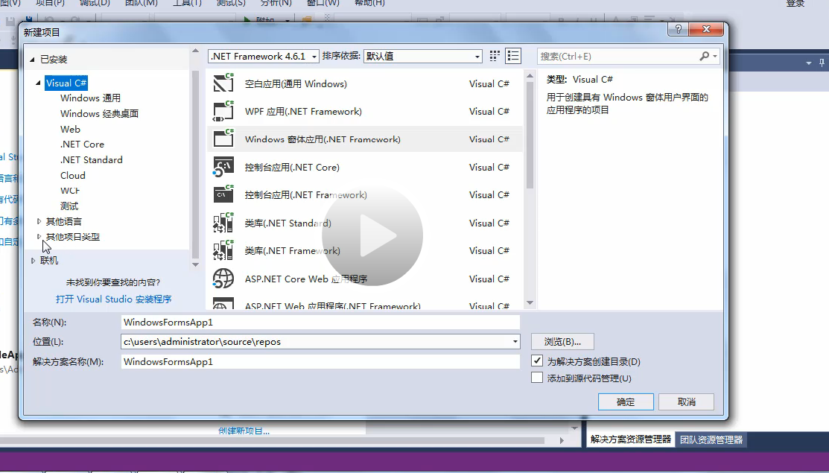Expand the other project types node

point(39,237)
